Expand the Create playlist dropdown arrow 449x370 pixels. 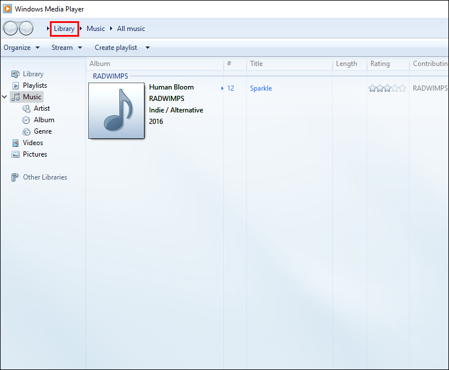pos(147,48)
